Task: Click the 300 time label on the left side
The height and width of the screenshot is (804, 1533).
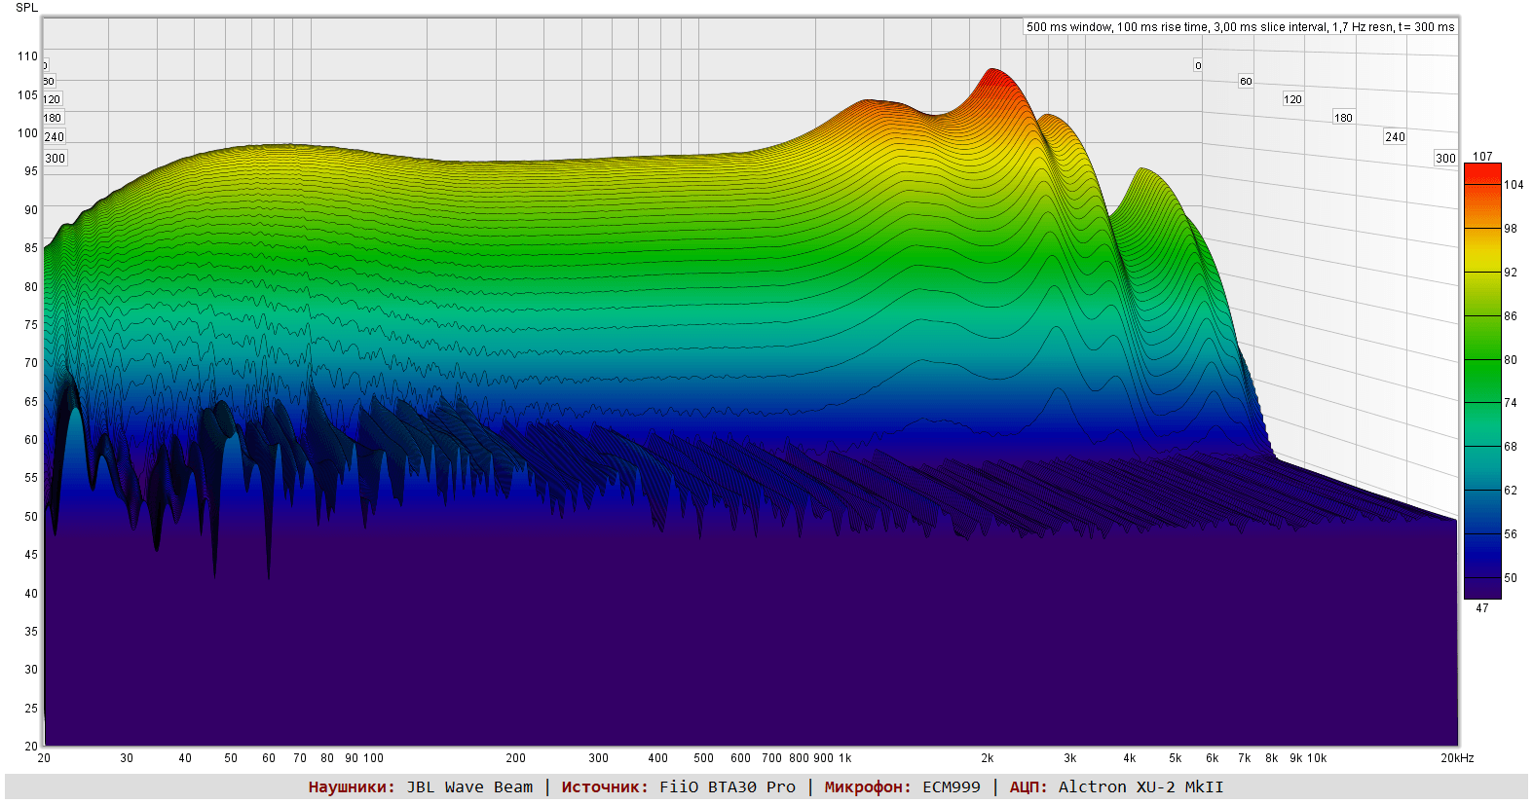Action: pyautogui.click(x=56, y=159)
